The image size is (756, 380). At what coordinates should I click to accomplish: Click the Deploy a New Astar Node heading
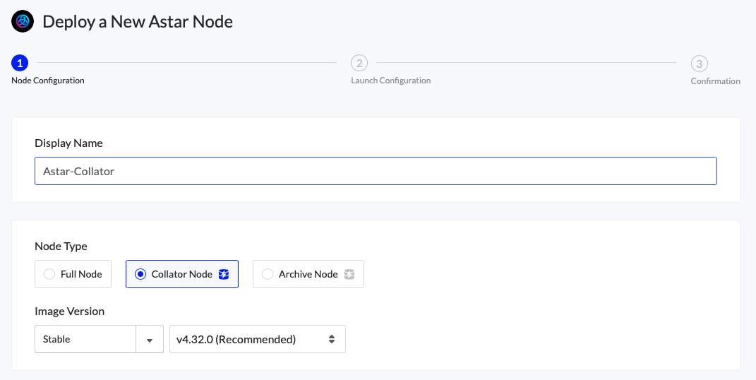[138, 21]
